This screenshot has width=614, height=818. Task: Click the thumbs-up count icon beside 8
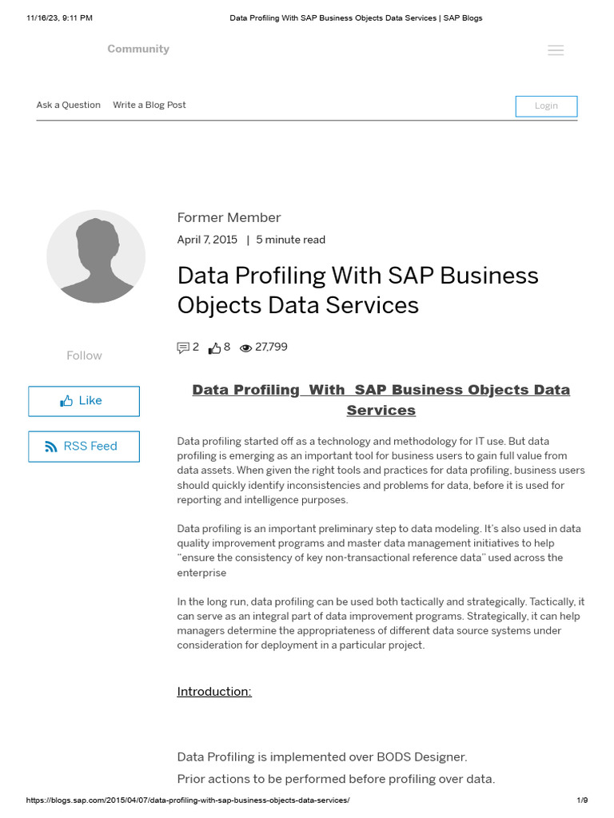214,347
